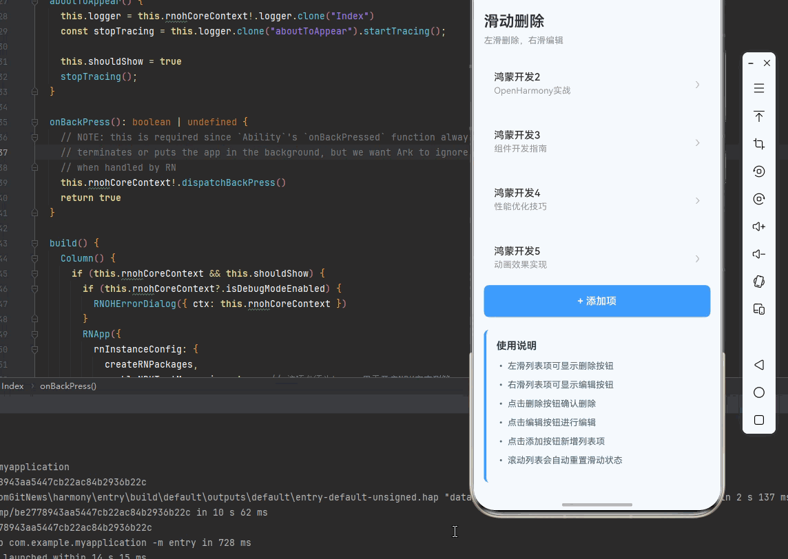Open emulator multi-screen icon
The height and width of the screenshot is (559, 788).
[759, 309]
